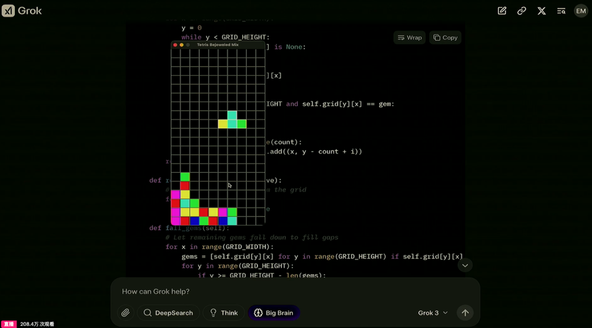
Task: Click the paperclip attach file icon
Action: coord(126,313)
